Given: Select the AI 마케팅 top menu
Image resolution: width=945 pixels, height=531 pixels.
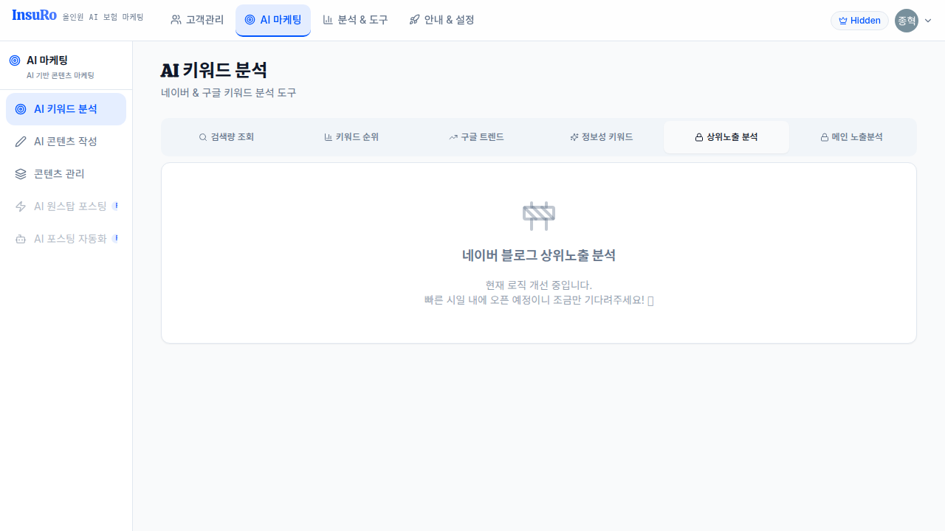Looking at the screenshot, I should coord(273,20).
